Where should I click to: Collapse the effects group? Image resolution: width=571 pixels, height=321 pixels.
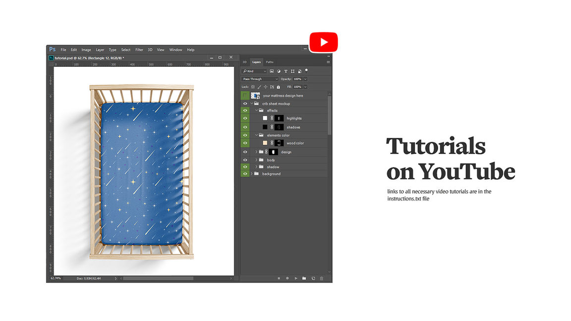(256, 110)
